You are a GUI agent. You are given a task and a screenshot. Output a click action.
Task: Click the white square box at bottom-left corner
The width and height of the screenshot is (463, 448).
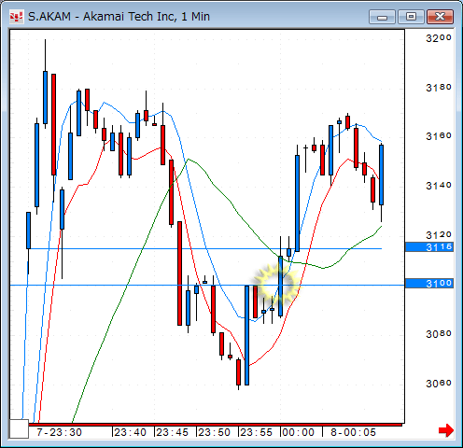(20, 428)
